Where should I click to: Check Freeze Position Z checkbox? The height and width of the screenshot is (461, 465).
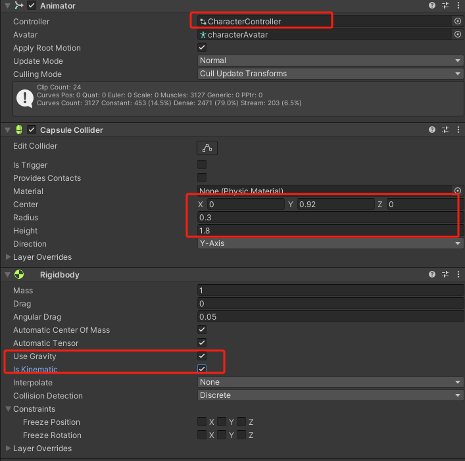[241, 422]
